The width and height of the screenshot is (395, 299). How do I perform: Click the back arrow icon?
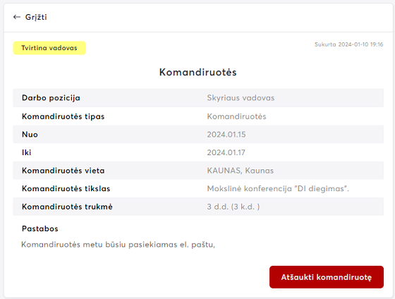pos(17,17)
